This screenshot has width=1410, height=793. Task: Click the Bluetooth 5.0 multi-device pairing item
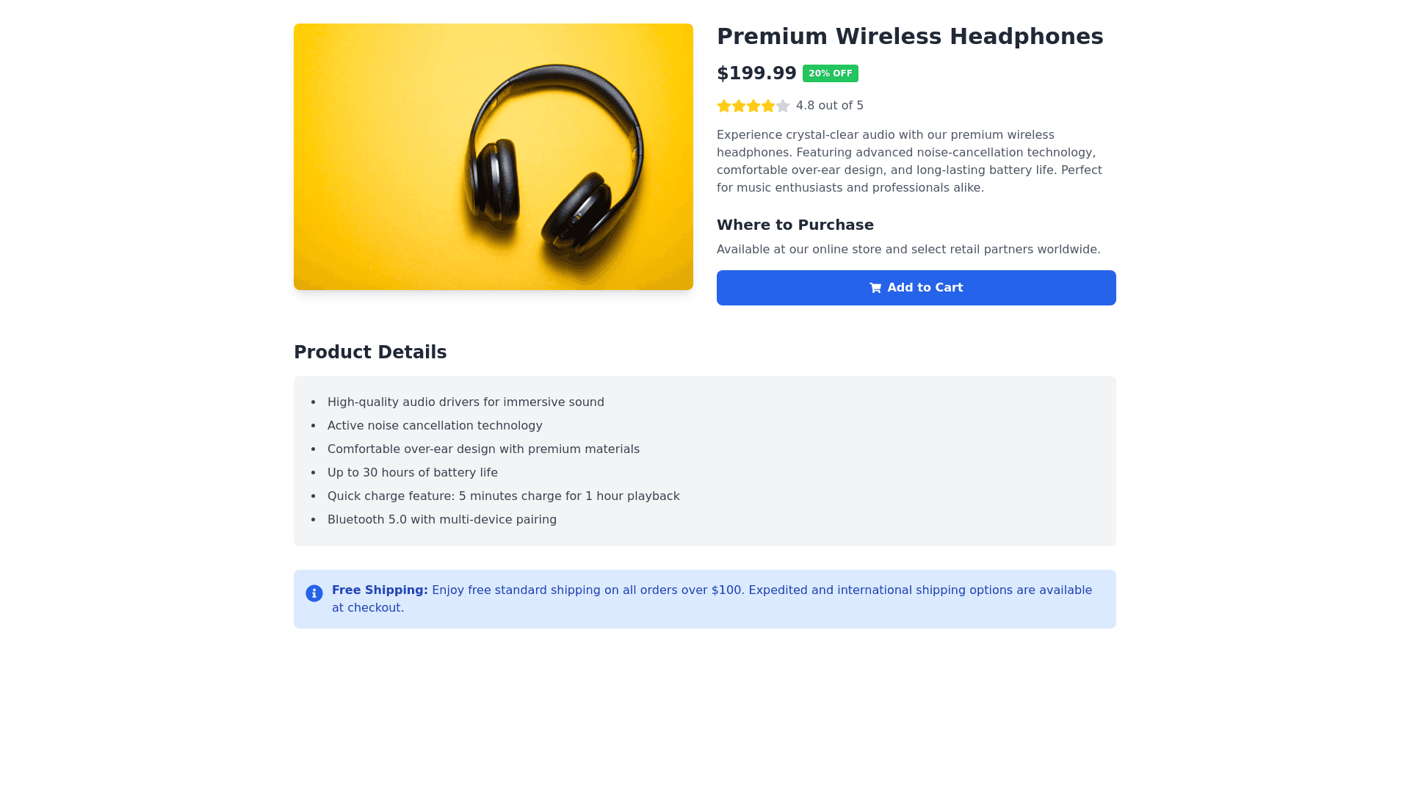441,520
